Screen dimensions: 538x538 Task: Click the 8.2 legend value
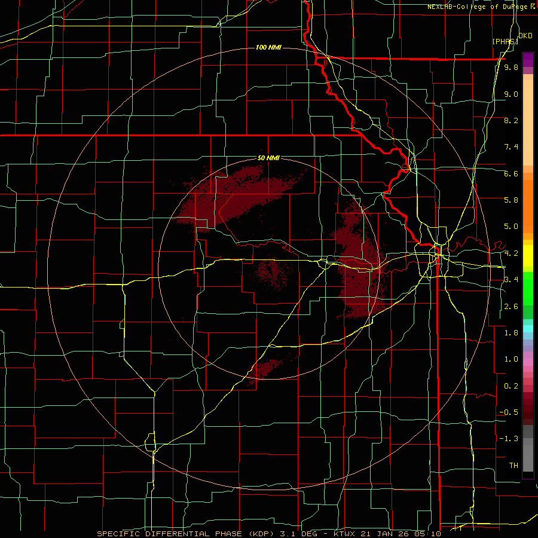[x=511, y=121]
